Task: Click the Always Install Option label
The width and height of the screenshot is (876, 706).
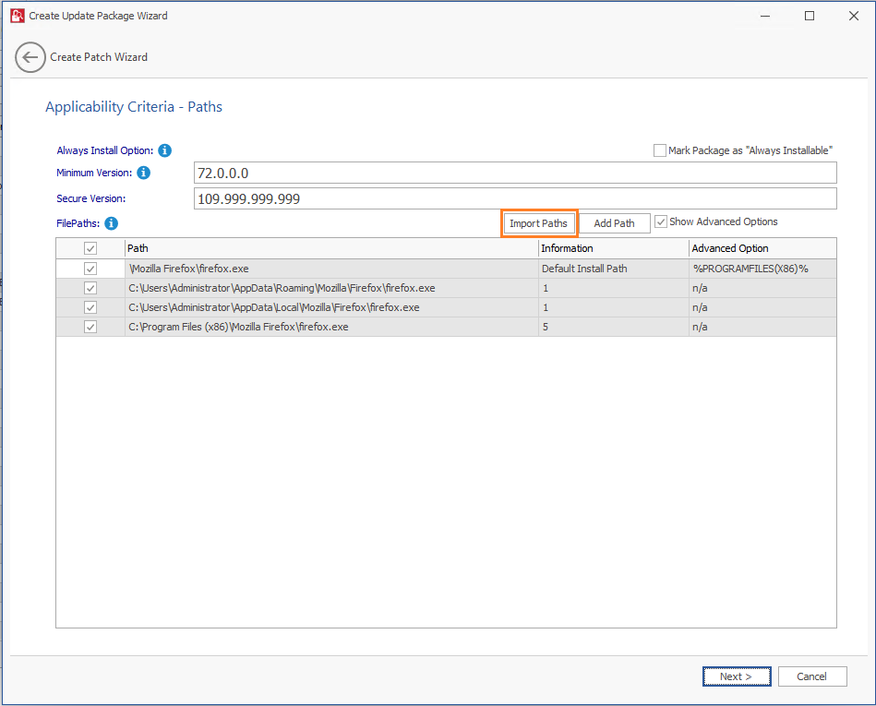Action: click(x=105, y=150)
